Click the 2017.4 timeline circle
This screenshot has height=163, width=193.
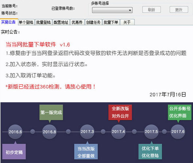point(118,132)
